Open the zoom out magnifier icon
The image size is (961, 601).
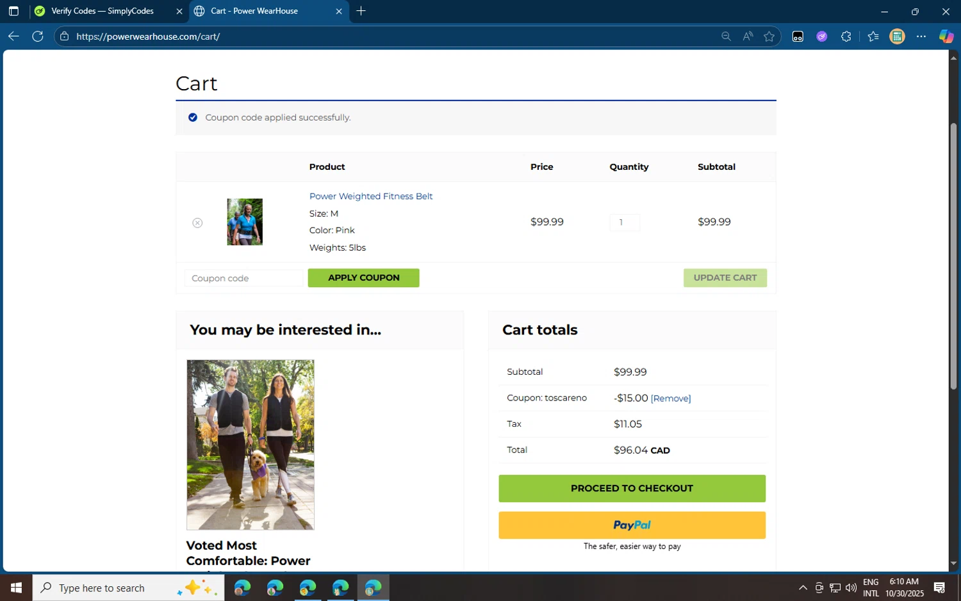click(x=726, y=37)
